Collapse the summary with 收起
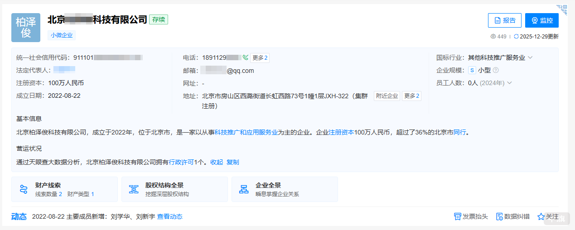 coord(217,162)
